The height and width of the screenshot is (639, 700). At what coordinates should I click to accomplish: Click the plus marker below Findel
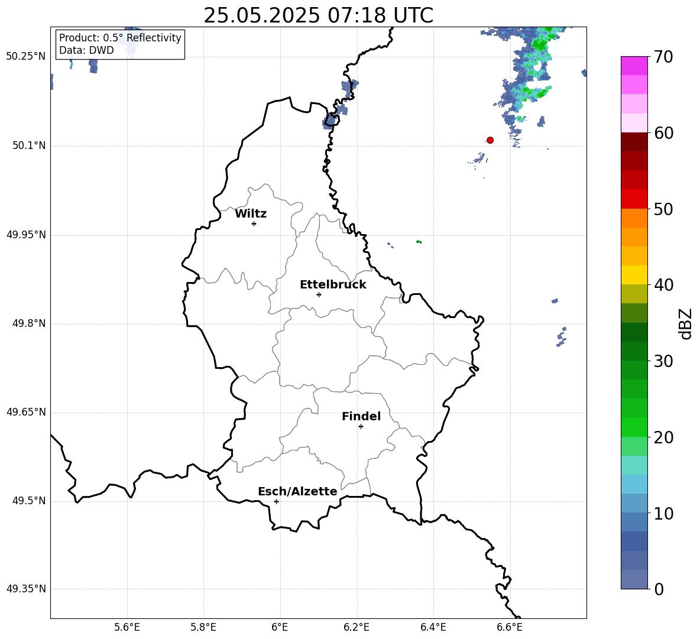click(361, 427)
